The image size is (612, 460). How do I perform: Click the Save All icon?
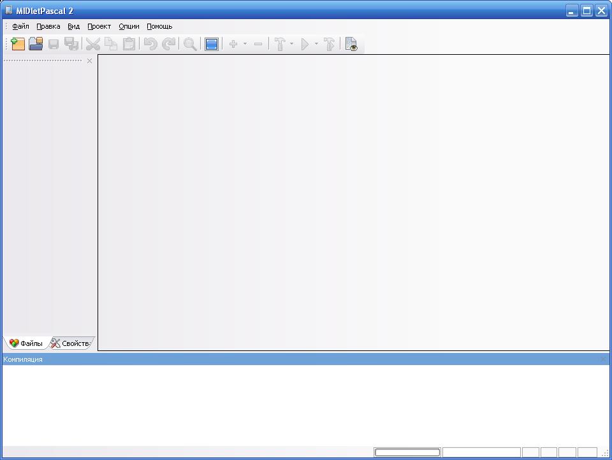coord(71,44)
